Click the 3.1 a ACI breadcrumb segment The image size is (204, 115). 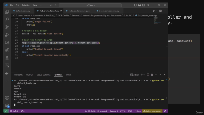(x=128, y=16)
